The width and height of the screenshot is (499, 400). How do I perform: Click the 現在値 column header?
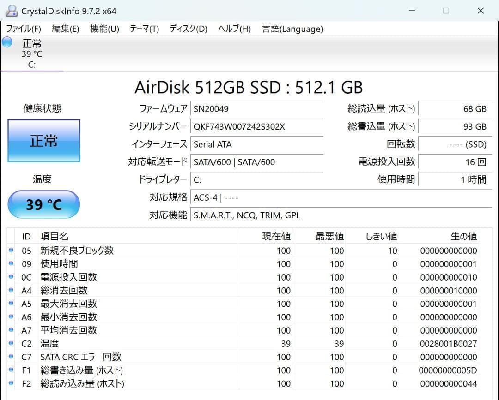pos(265,236)
